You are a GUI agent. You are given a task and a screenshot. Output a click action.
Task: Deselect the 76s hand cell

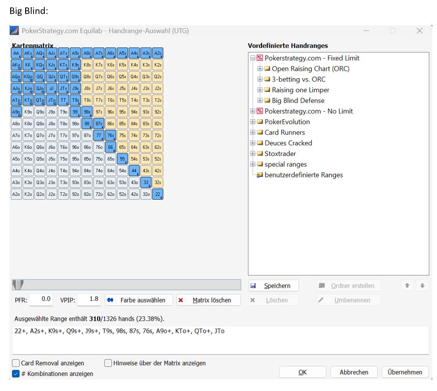pyautogui.click(x=111, y=135)
